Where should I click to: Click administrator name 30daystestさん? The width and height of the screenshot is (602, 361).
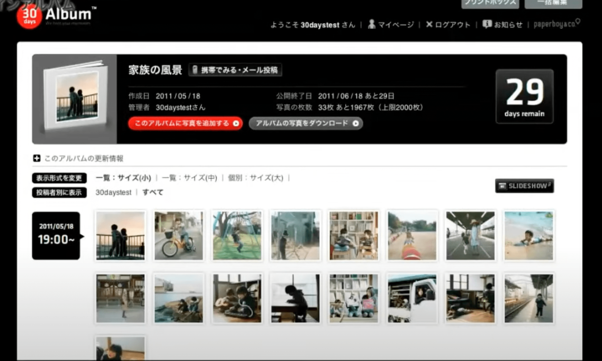(x=180, y=108)
